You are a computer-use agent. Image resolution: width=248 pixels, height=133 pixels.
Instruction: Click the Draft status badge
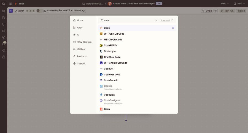coord(159,4)
